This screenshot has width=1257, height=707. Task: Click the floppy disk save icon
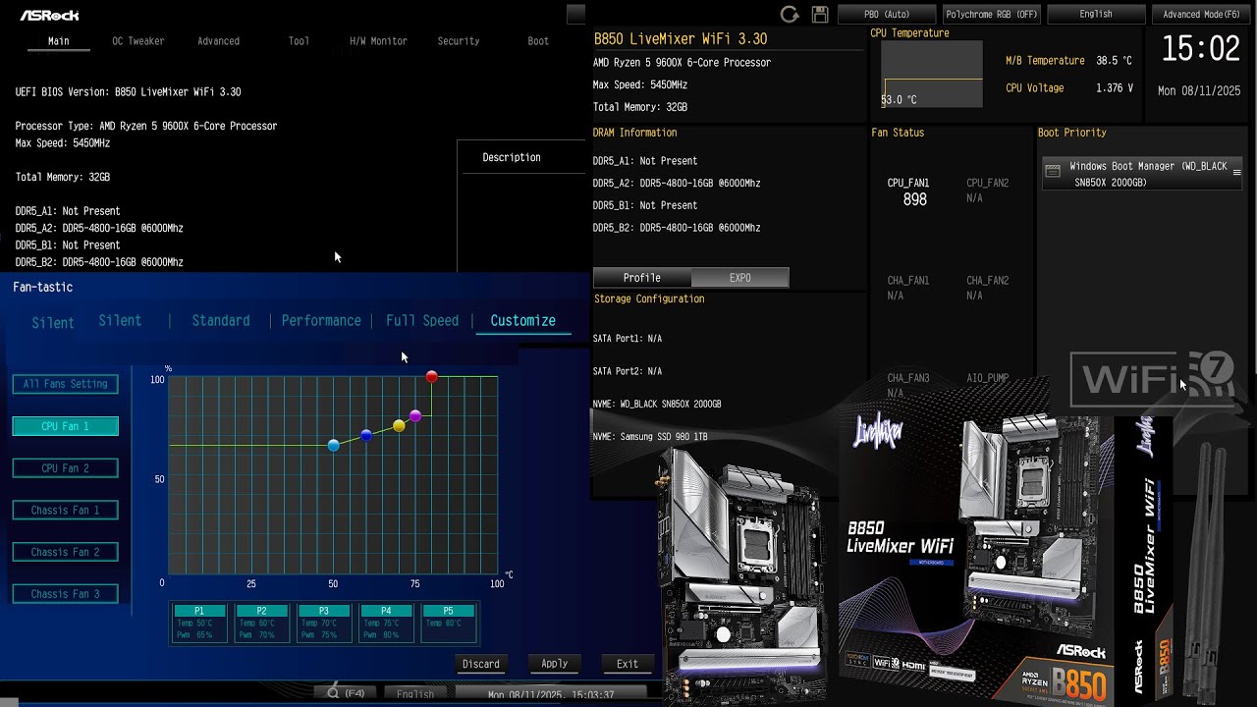click(820, 14)
